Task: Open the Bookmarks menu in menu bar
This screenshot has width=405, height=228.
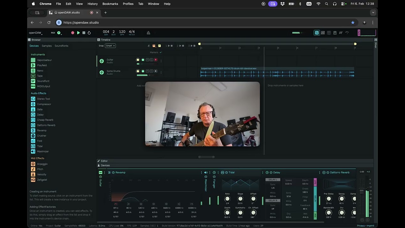Action: 110,4
